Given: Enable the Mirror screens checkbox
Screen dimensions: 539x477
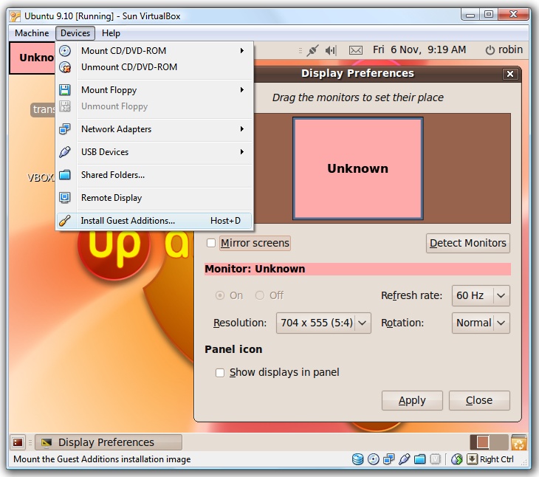Looking at the screenshot, I should coord(211,243).
